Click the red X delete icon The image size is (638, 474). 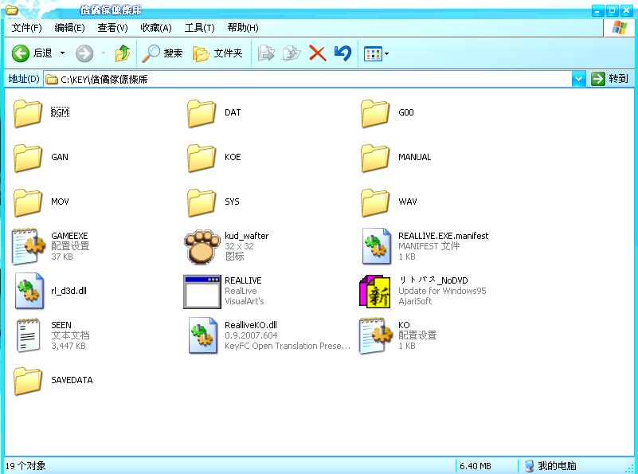(317, 53)
